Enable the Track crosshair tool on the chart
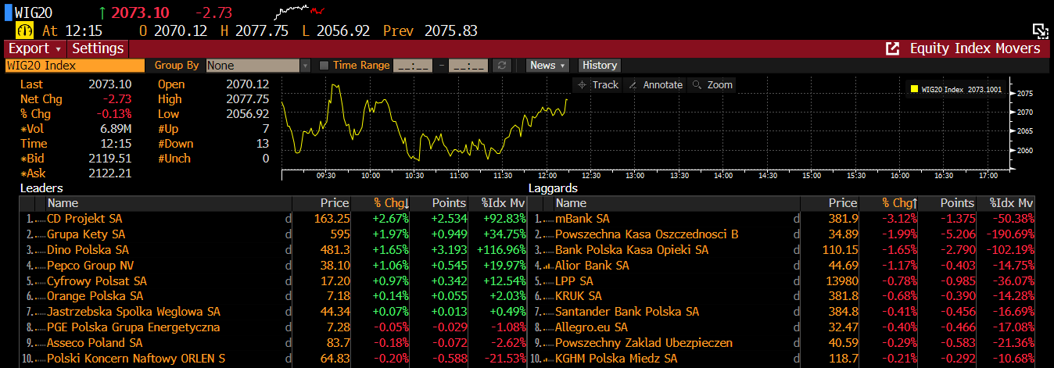 tap(598, 84)
